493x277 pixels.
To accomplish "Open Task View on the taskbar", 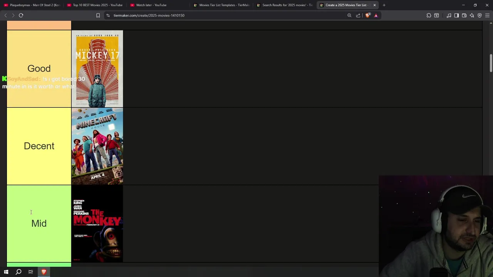I will [x=31, y=272].
